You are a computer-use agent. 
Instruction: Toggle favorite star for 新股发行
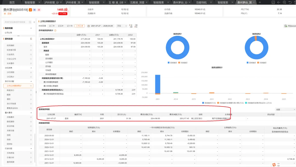[x=31, y=90]
